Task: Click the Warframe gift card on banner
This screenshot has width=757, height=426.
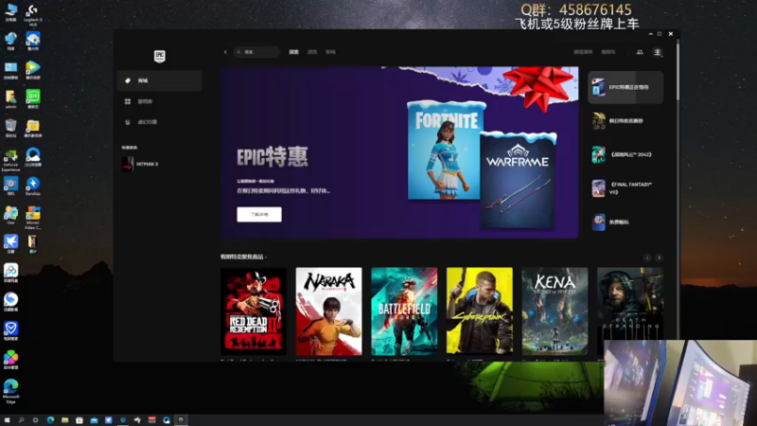Action: [x=519, y=180]
